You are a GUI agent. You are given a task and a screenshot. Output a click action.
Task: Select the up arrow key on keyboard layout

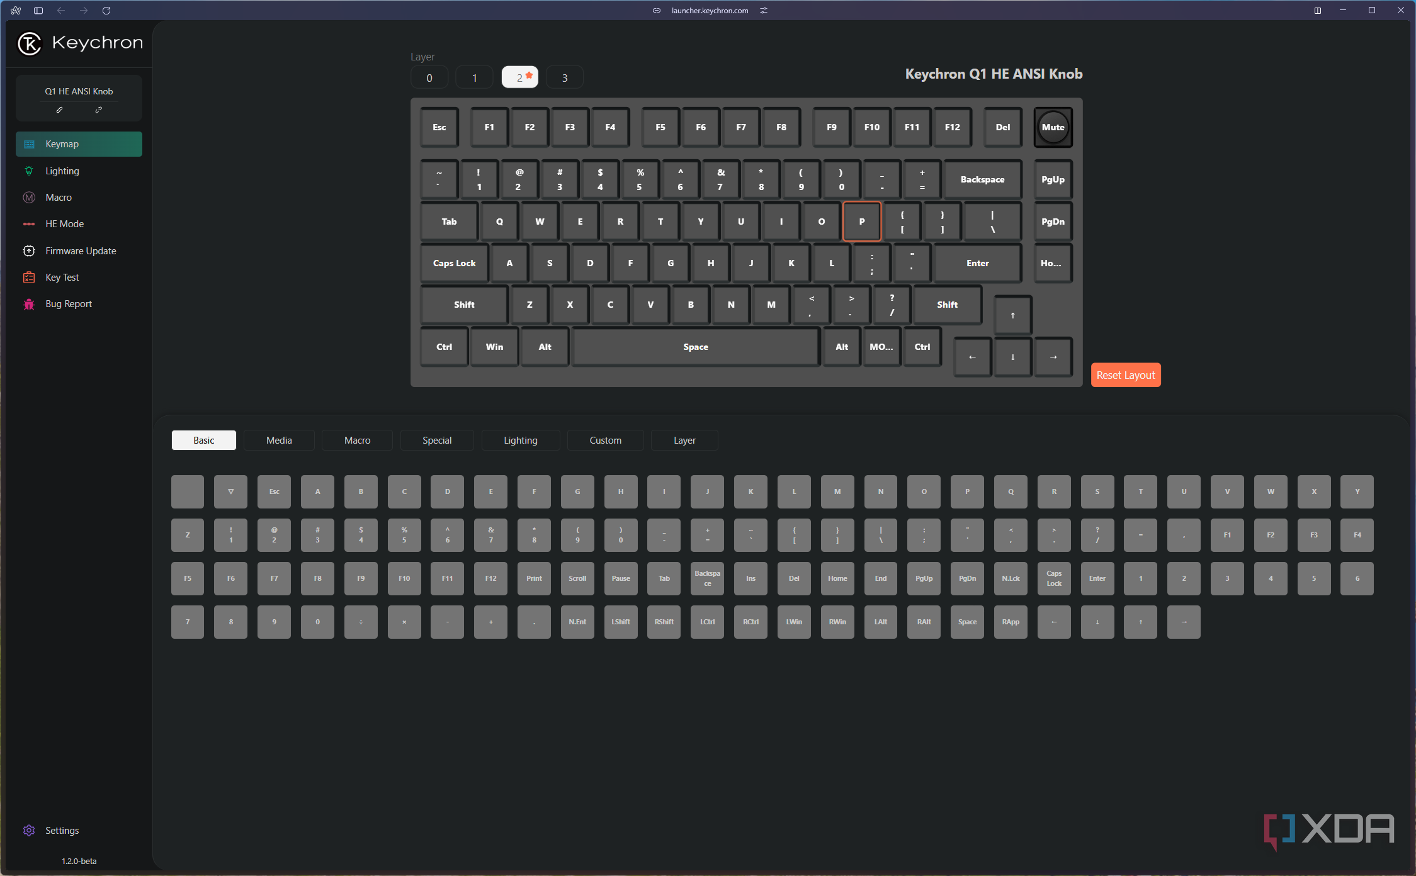pos(1012,315)
